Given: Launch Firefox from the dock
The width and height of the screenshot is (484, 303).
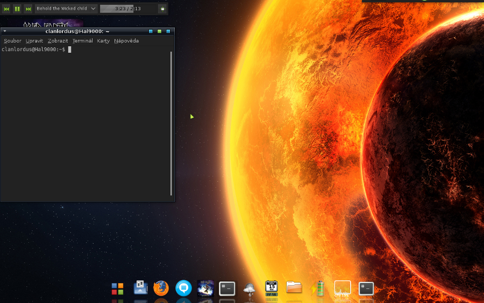Looking at the screenshot, I should click(161, 288).
